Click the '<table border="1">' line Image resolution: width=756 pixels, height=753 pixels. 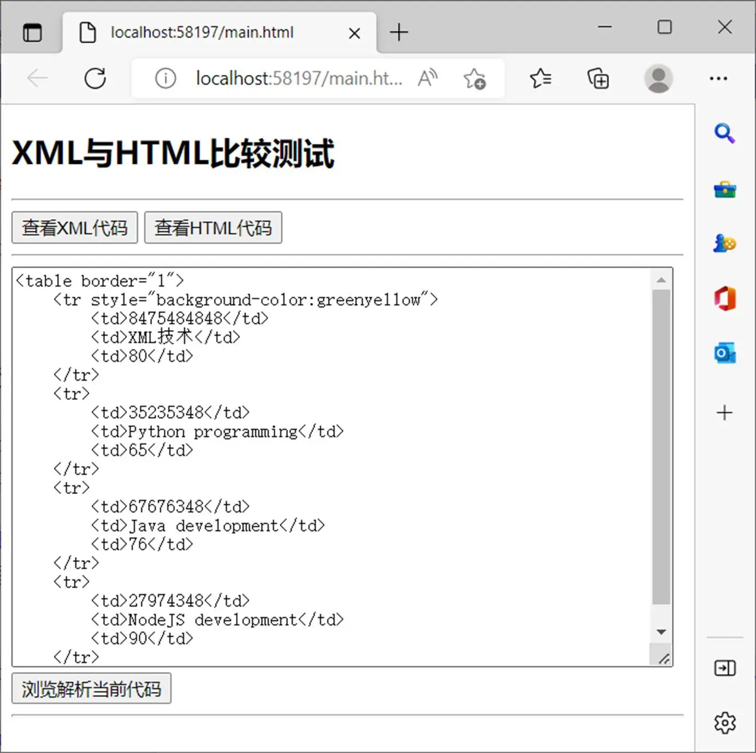tap(99, 281)
